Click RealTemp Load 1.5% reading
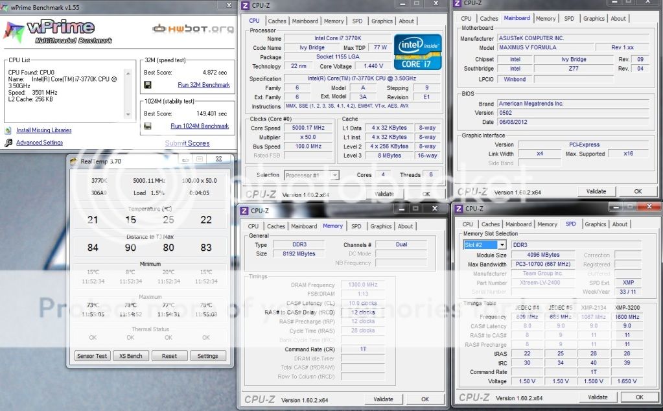This screenshot has height=411, width=663. 149,193
